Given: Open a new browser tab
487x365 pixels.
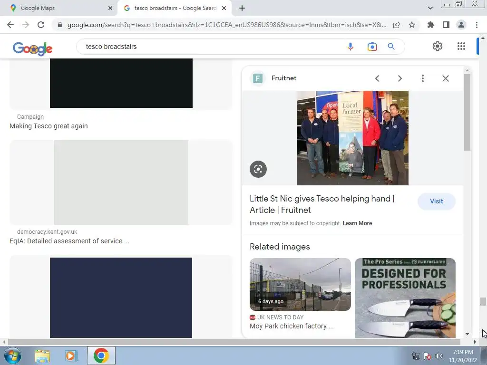Looking at the screenshot, I should (242, 8).
